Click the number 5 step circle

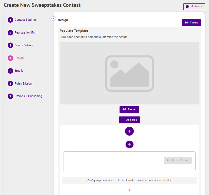click(10, 71)
